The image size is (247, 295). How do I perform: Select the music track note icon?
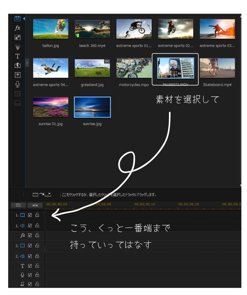click(x=22, y=284)
